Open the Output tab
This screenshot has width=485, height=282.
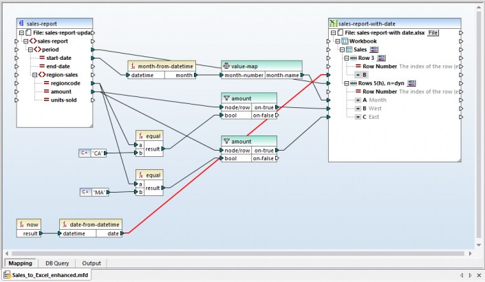point(91,263)
